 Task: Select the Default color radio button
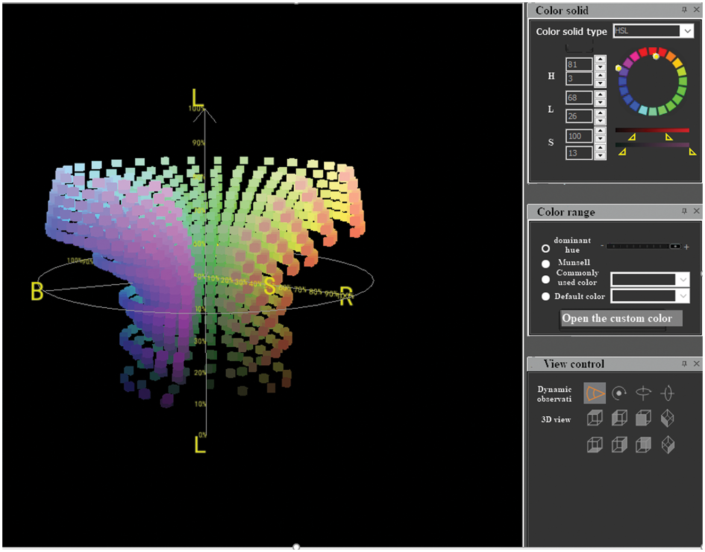click(545, 296)
